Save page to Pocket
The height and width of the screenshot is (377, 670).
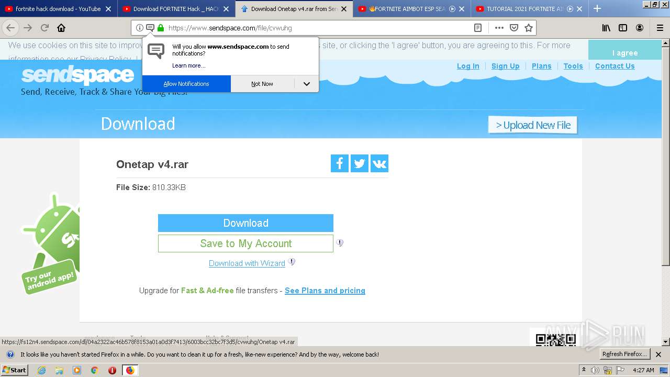click(x=514, y=28)
